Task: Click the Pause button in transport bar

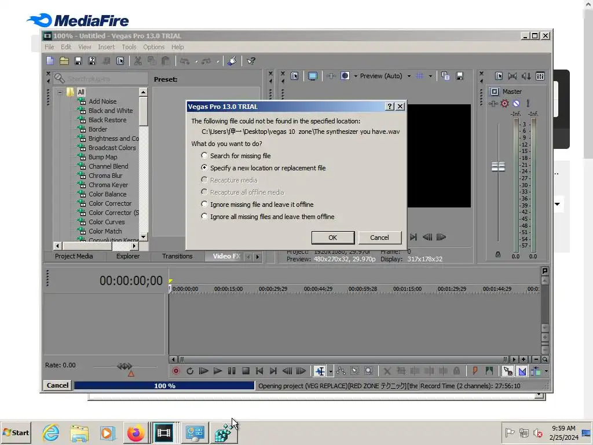Action: pos(232,371)
